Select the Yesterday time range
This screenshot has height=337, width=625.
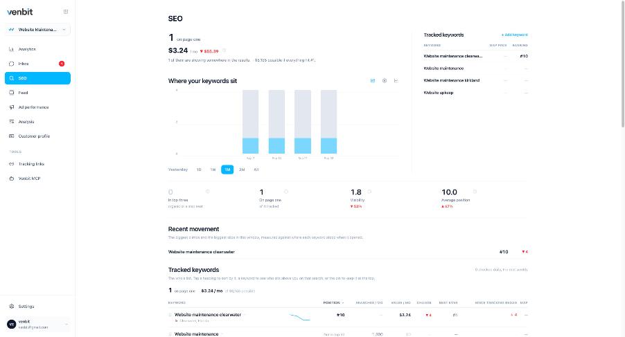point(178,170)
